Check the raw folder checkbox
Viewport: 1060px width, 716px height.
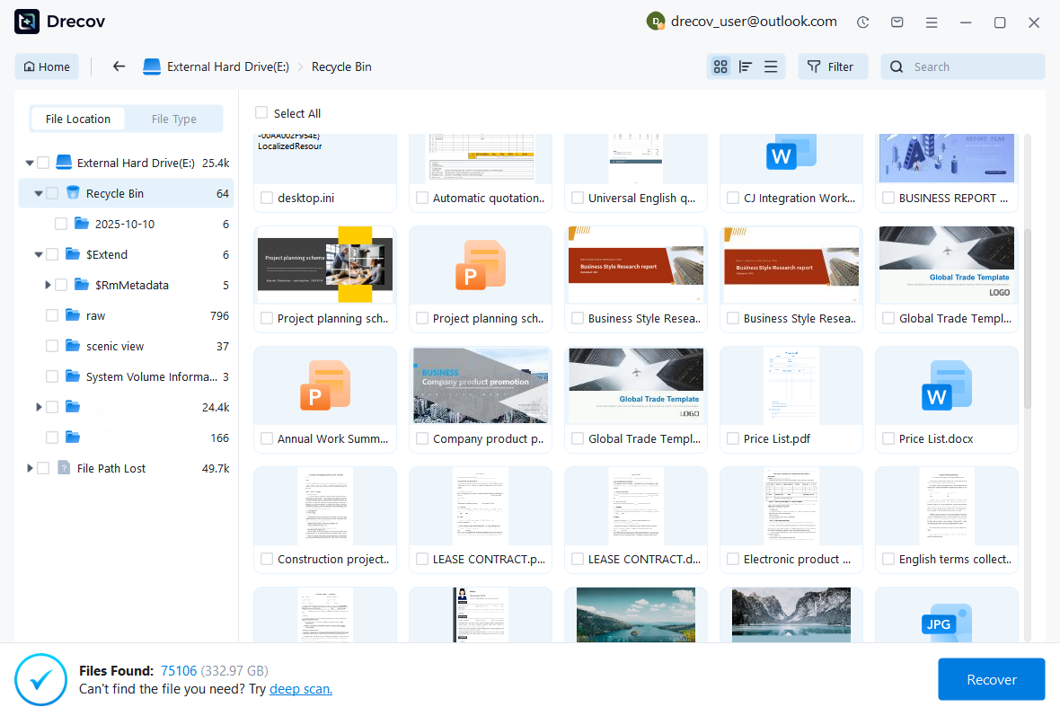[52, 315]
